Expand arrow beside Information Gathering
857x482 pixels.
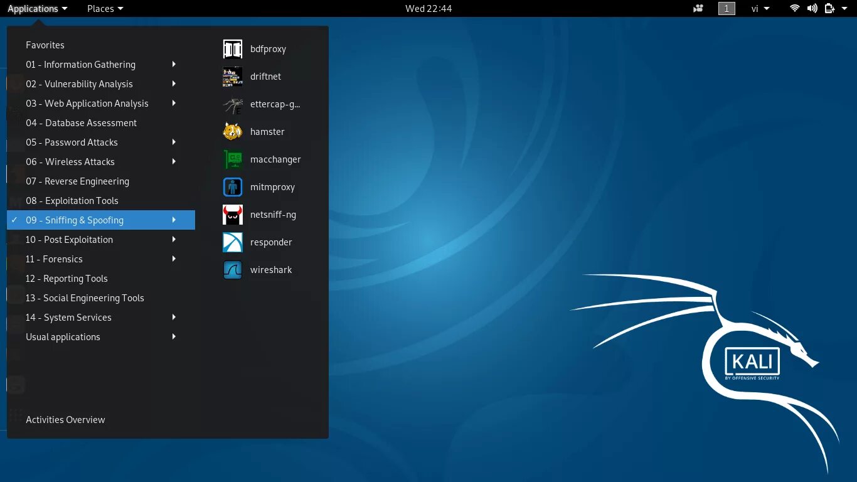(174, 64)
